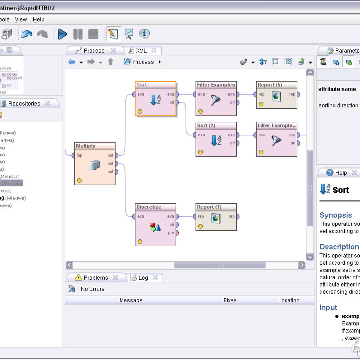Open the back history dropdown arrow

(81, 62)
